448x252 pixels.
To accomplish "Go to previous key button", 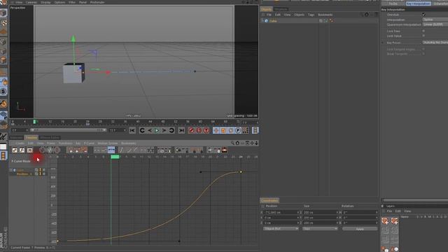I will 142,130.
